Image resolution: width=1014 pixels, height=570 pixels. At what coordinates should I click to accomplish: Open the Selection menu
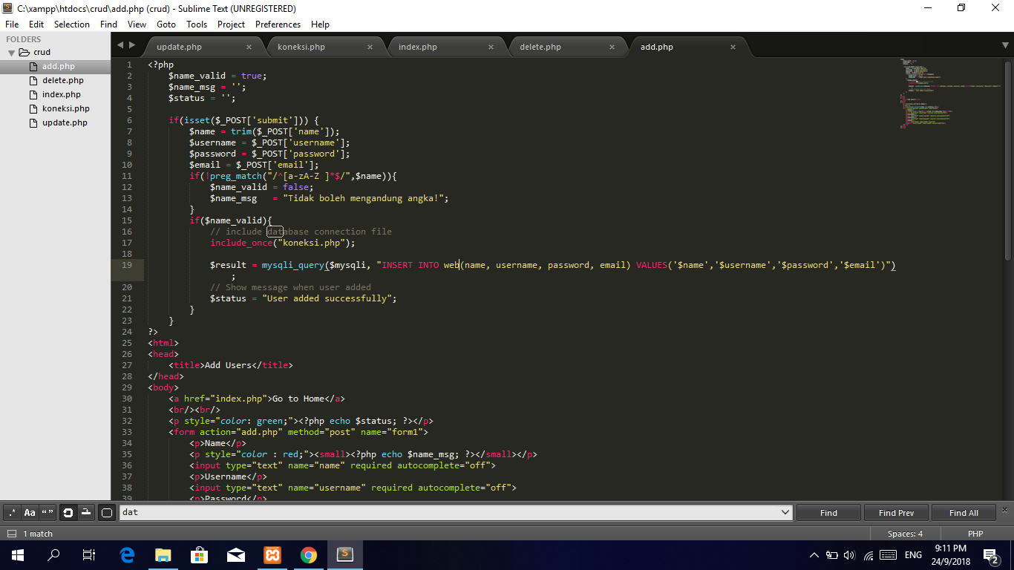[72, 24]
